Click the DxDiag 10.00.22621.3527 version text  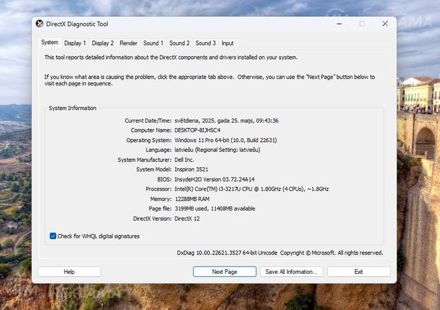(227, 253)
